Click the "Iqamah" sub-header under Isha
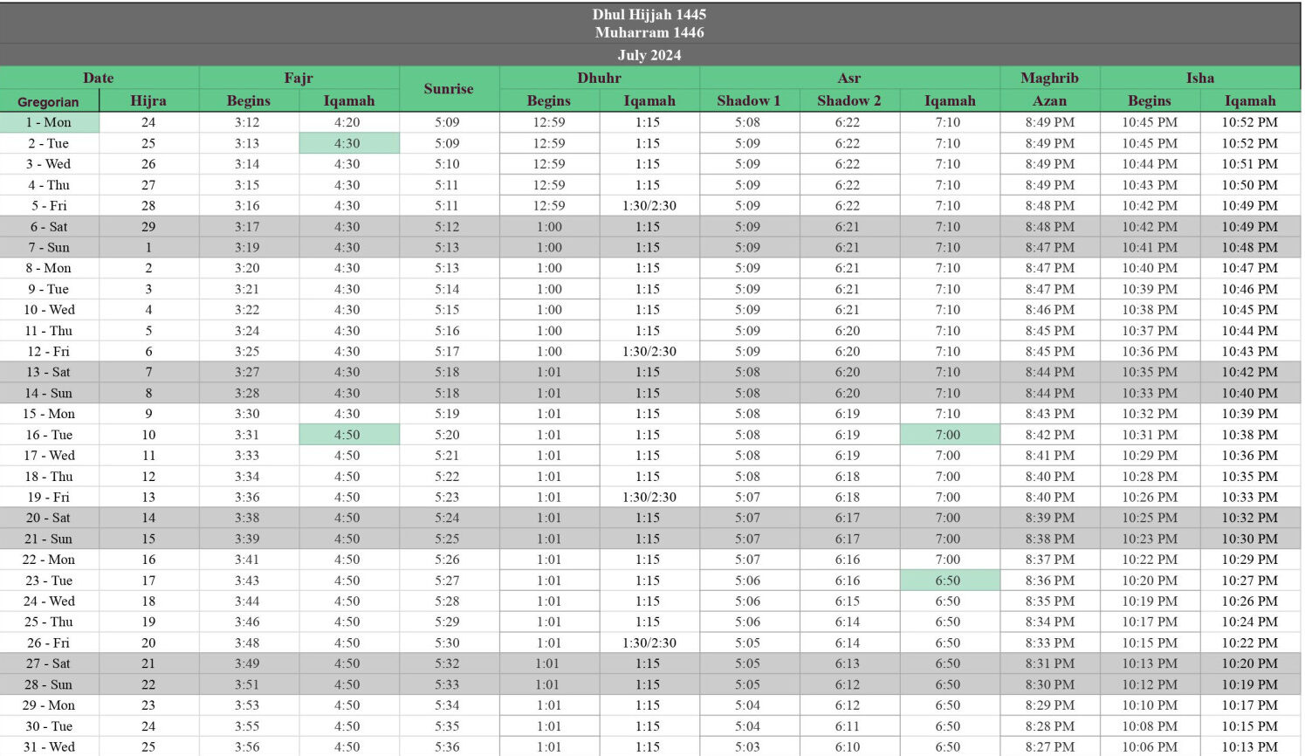Image resolution: width=1305 pixels, height=756 pixels. point(1250,100)
